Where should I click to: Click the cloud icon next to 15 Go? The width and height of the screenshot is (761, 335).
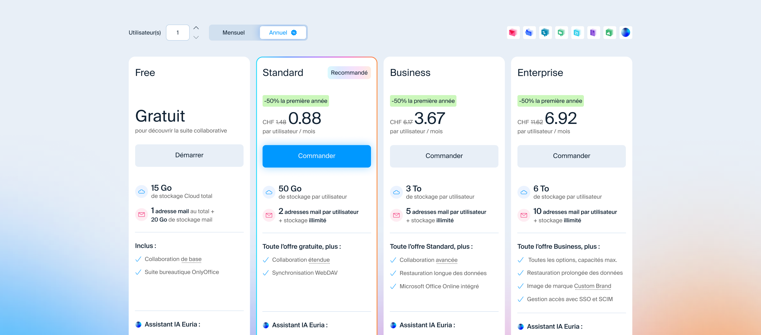click(142, 192)
